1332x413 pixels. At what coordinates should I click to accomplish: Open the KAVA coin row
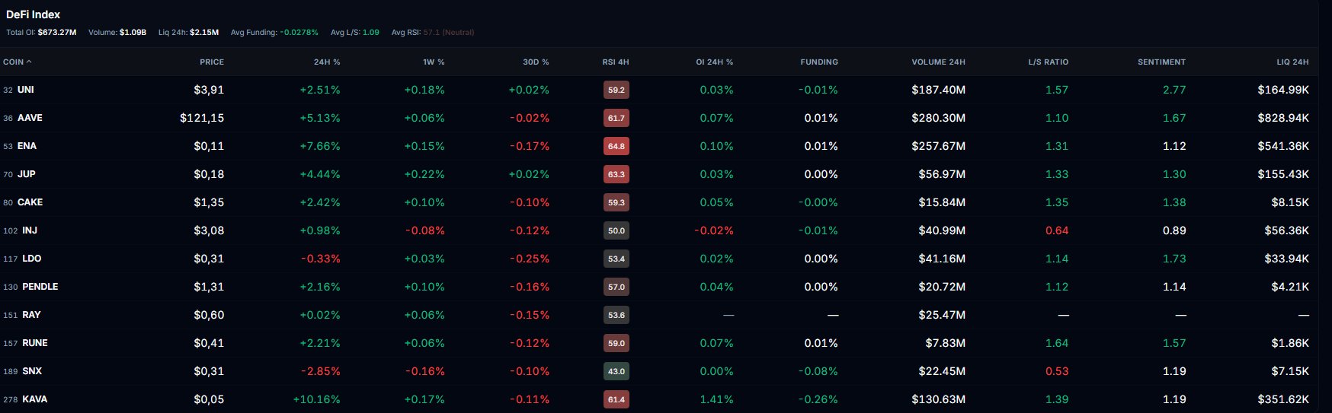click(34, 399)
